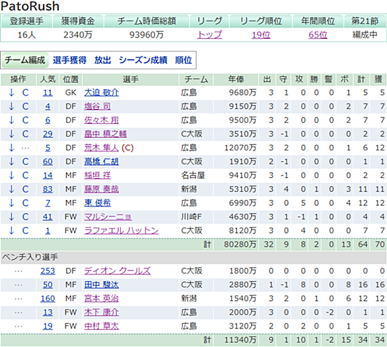Select チーム時価総額 value 93960万
The image size is (387, 347).
coord(147,35)
